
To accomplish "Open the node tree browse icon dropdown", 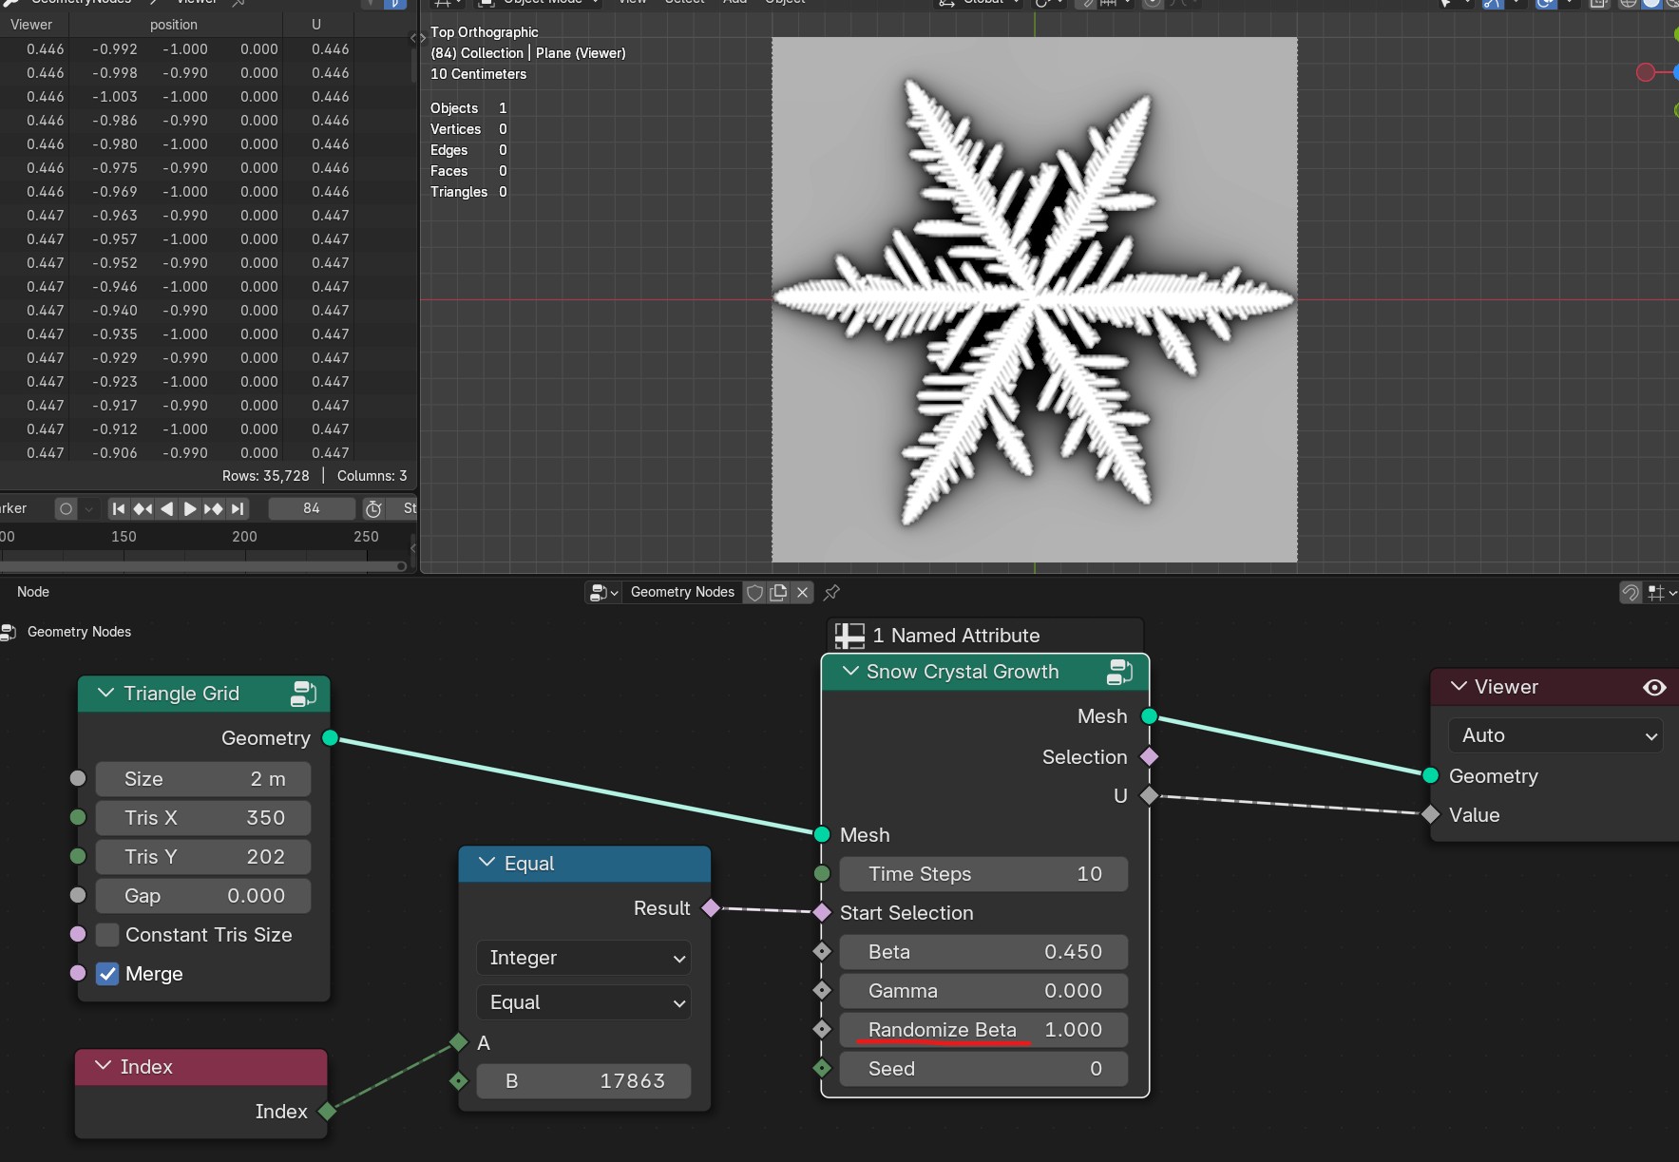I will (603, 592).
